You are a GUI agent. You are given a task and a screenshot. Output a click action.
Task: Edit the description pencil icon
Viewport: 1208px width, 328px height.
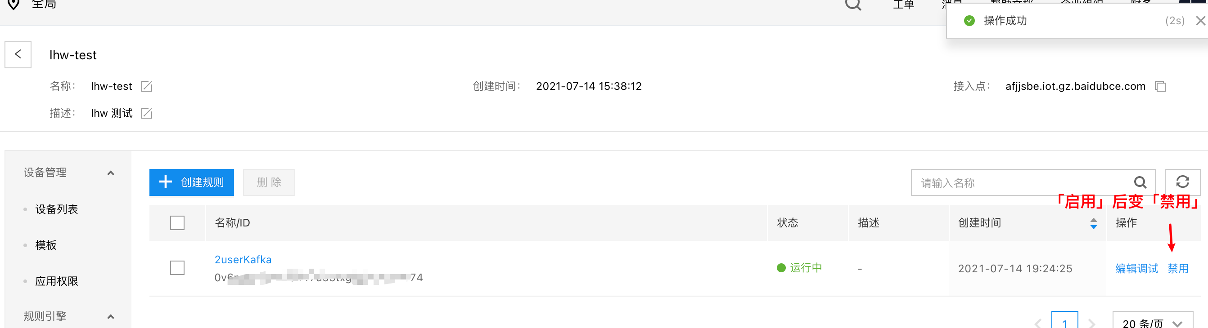tap(147, 113)
